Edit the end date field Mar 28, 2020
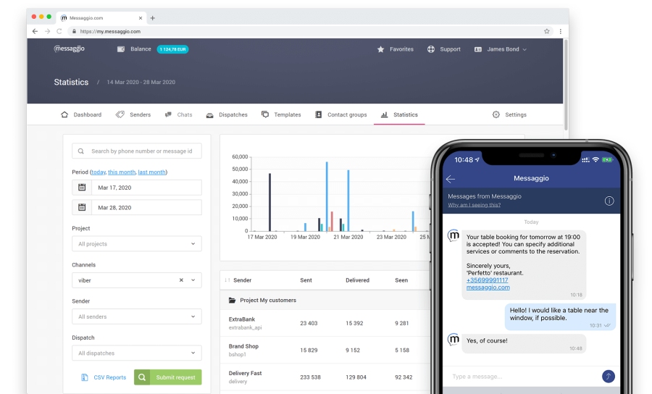This screenshot has height=394, width=652. [x=146, y=207]
